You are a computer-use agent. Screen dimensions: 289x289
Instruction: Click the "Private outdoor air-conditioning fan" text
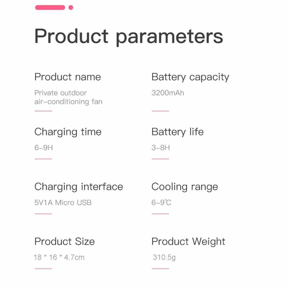click(68, 97)
